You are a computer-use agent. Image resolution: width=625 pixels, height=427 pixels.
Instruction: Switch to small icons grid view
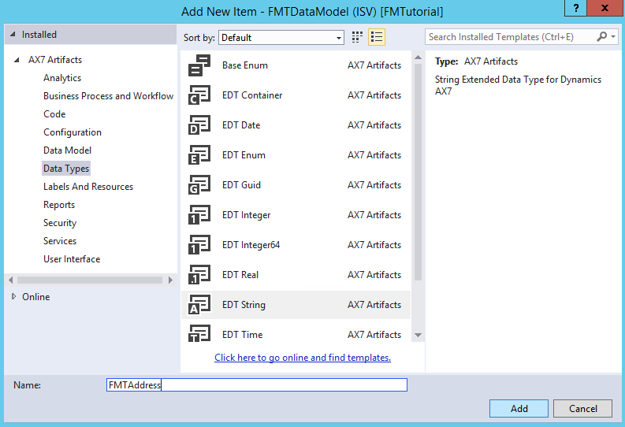pyautogui.click(x=357, y=37)
